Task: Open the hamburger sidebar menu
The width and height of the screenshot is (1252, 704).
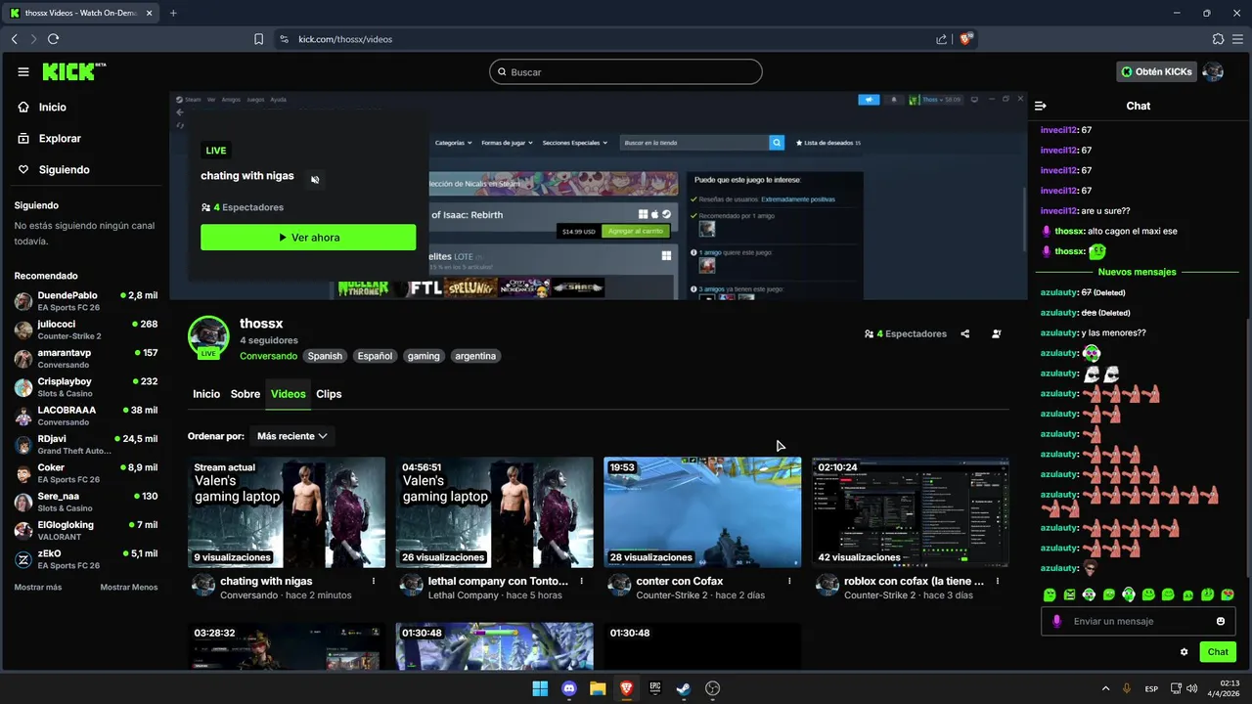Action: pyautogui.click(x=23, y=71)
